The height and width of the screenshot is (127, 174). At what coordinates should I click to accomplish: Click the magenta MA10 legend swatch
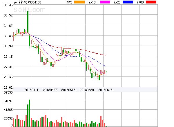coord(105,2)
